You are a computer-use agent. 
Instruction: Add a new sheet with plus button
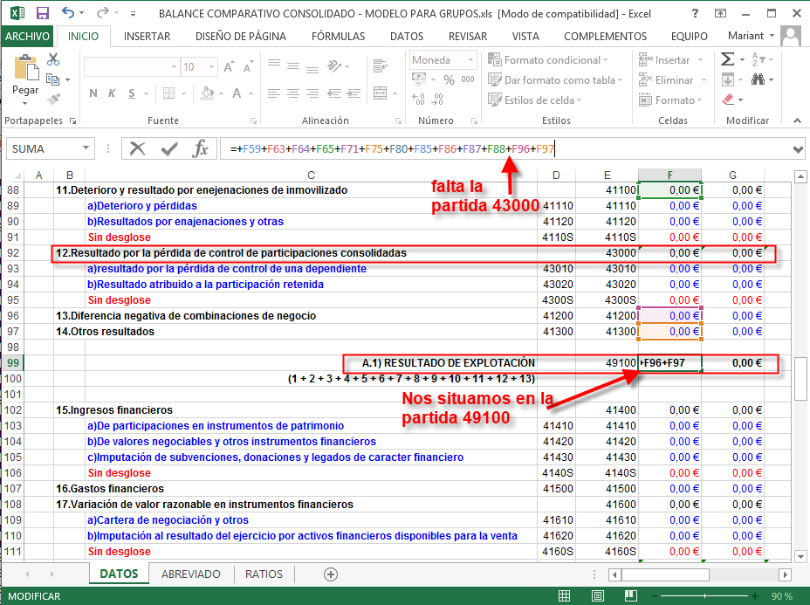tap(331, 574)
